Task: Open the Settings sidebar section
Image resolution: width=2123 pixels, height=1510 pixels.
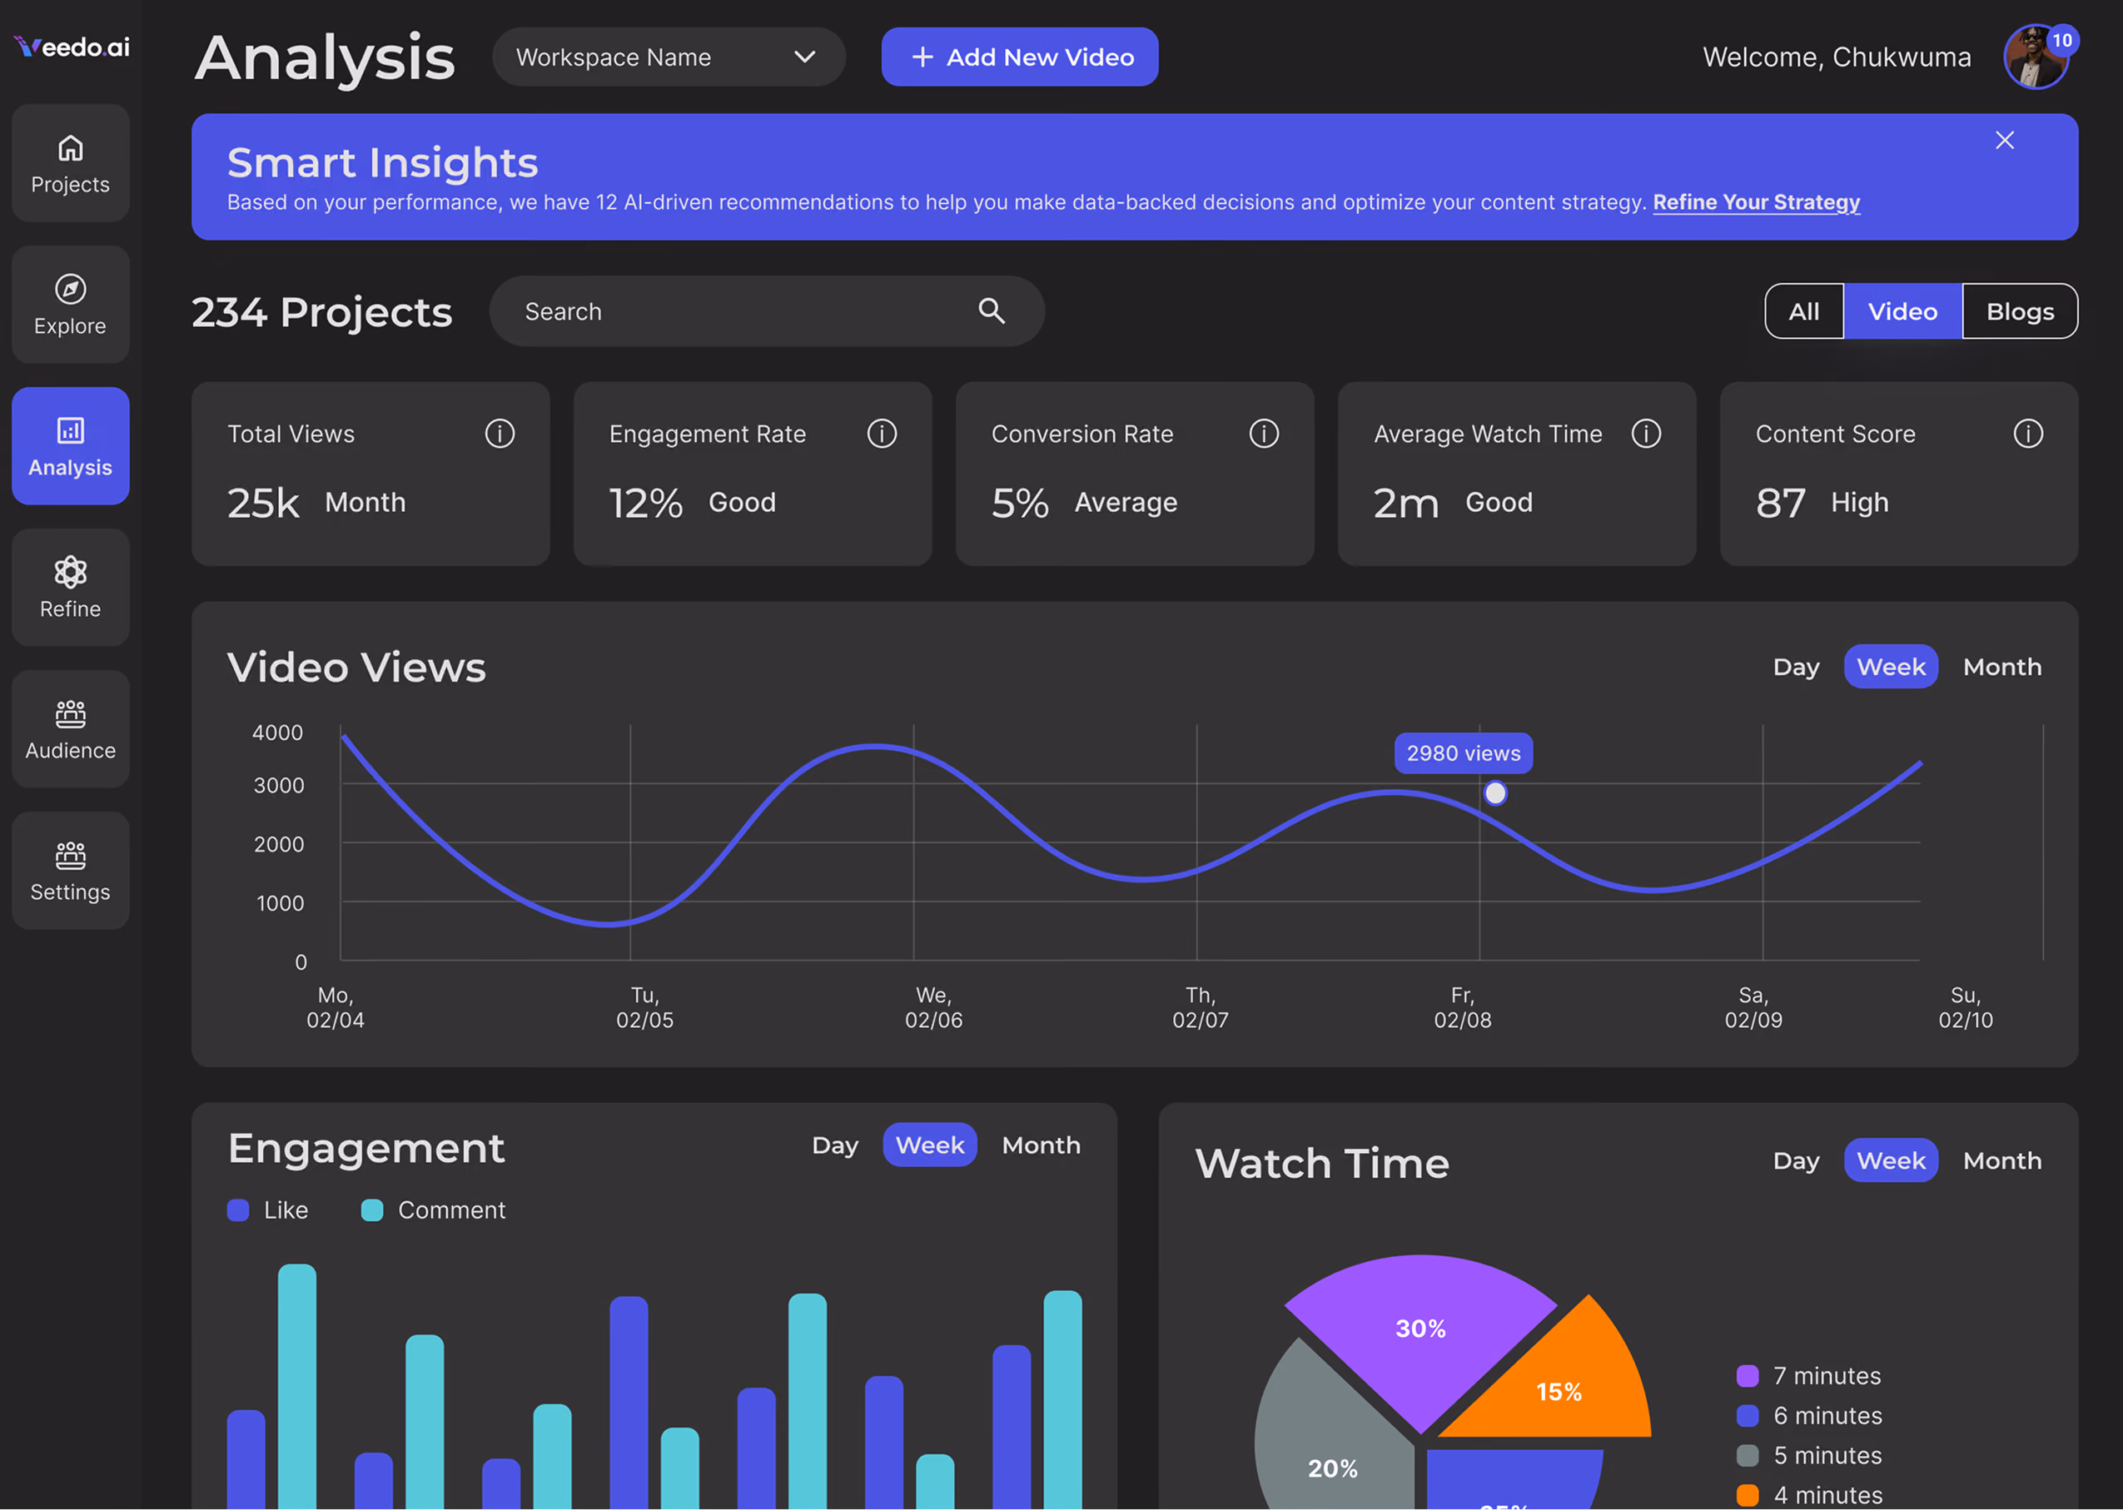Action: 71,869
